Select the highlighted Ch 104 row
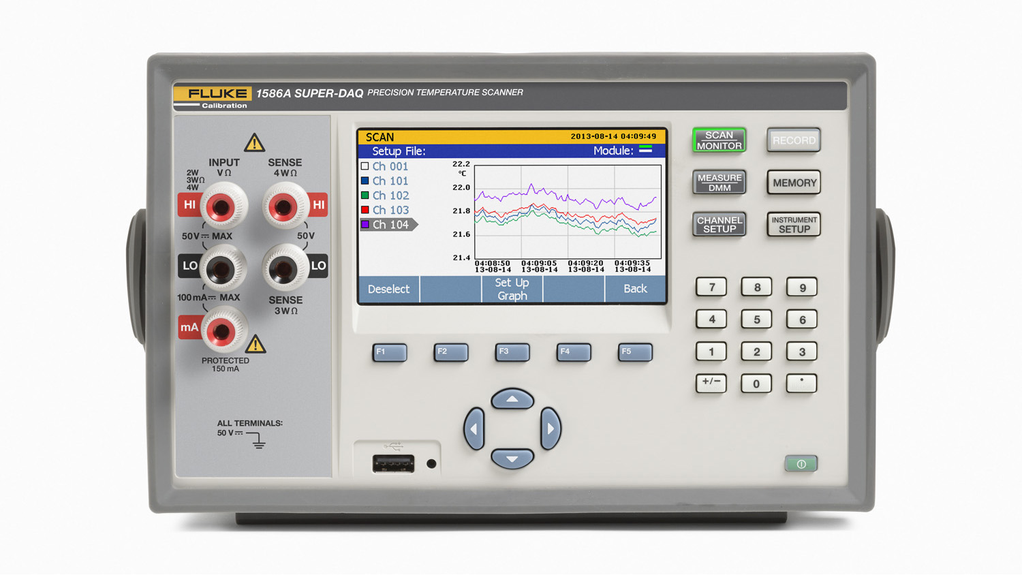Viewport: 1022px width, 575px height. [x=388, y=224]
